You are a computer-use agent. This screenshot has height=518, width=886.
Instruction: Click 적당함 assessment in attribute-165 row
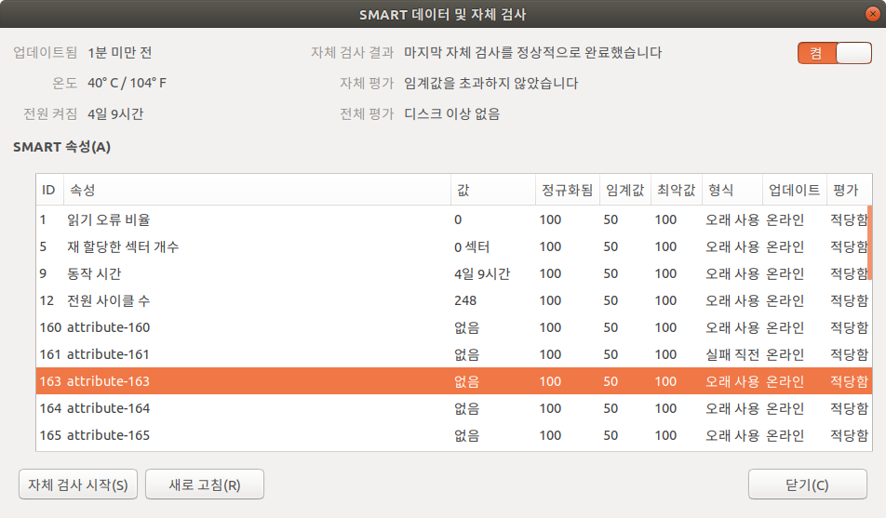pyautogui.click(x=849, y=435)
